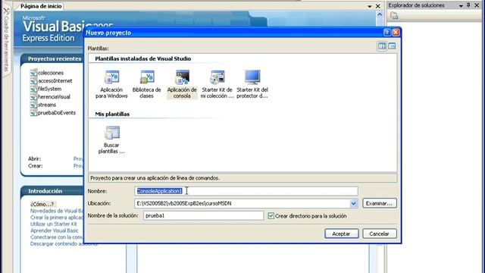Close the Explorador de soluciones panel
Image resolution: width=485 pixels, height=273 pixels.
(477, 5)
